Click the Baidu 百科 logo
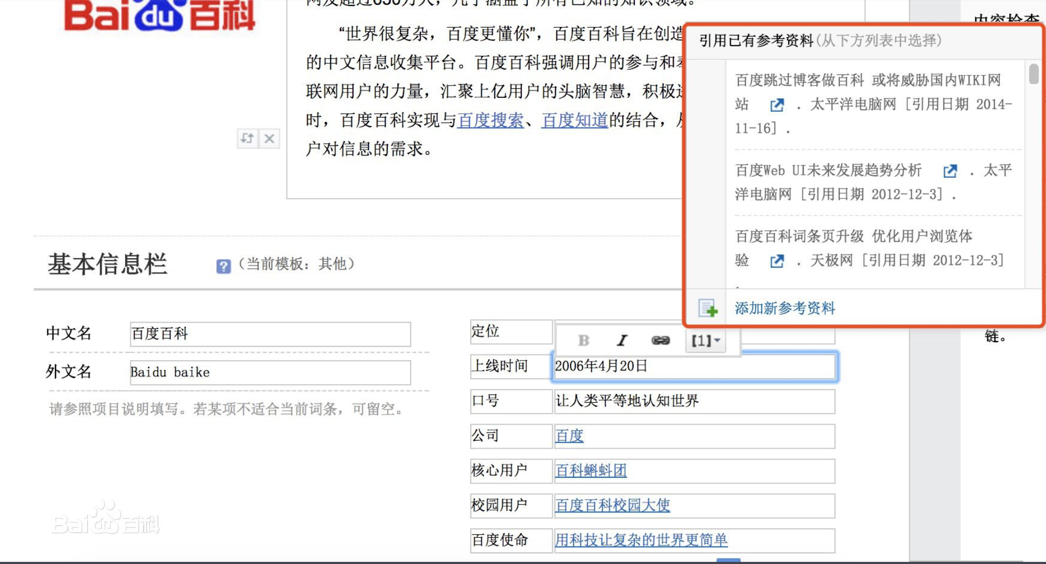Image resolution: width=1046 pixels, height=564 pixels. pos(160,15)
